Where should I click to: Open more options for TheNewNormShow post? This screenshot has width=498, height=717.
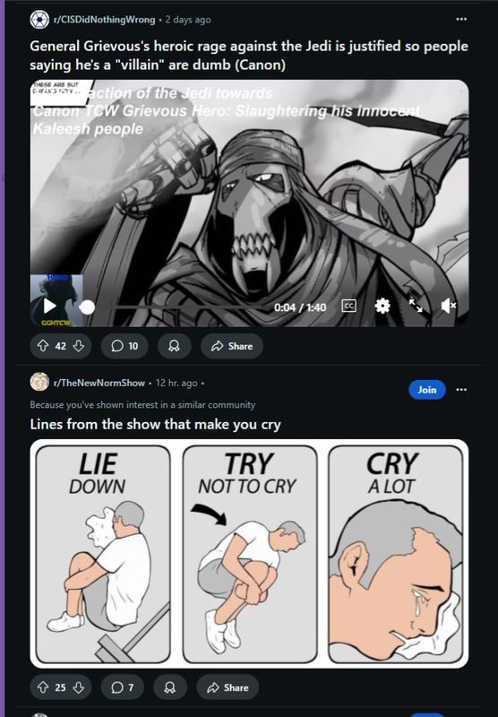coord(461,390)
